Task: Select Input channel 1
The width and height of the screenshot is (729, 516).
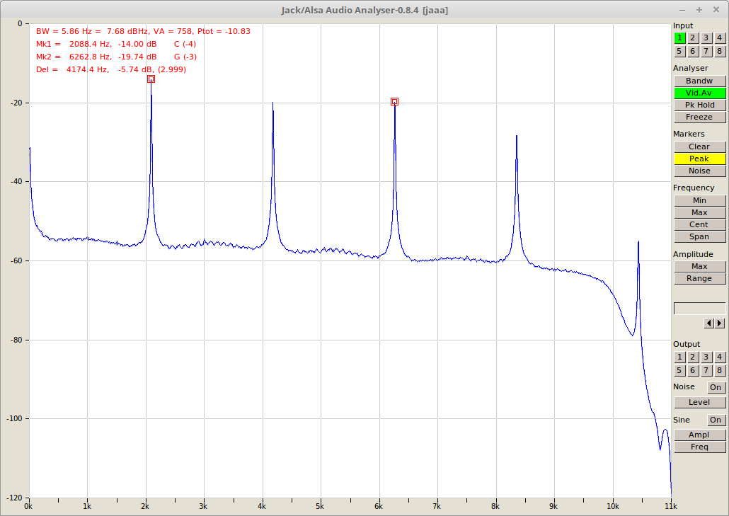Action: pyautogui.click(x=679, y=38)
